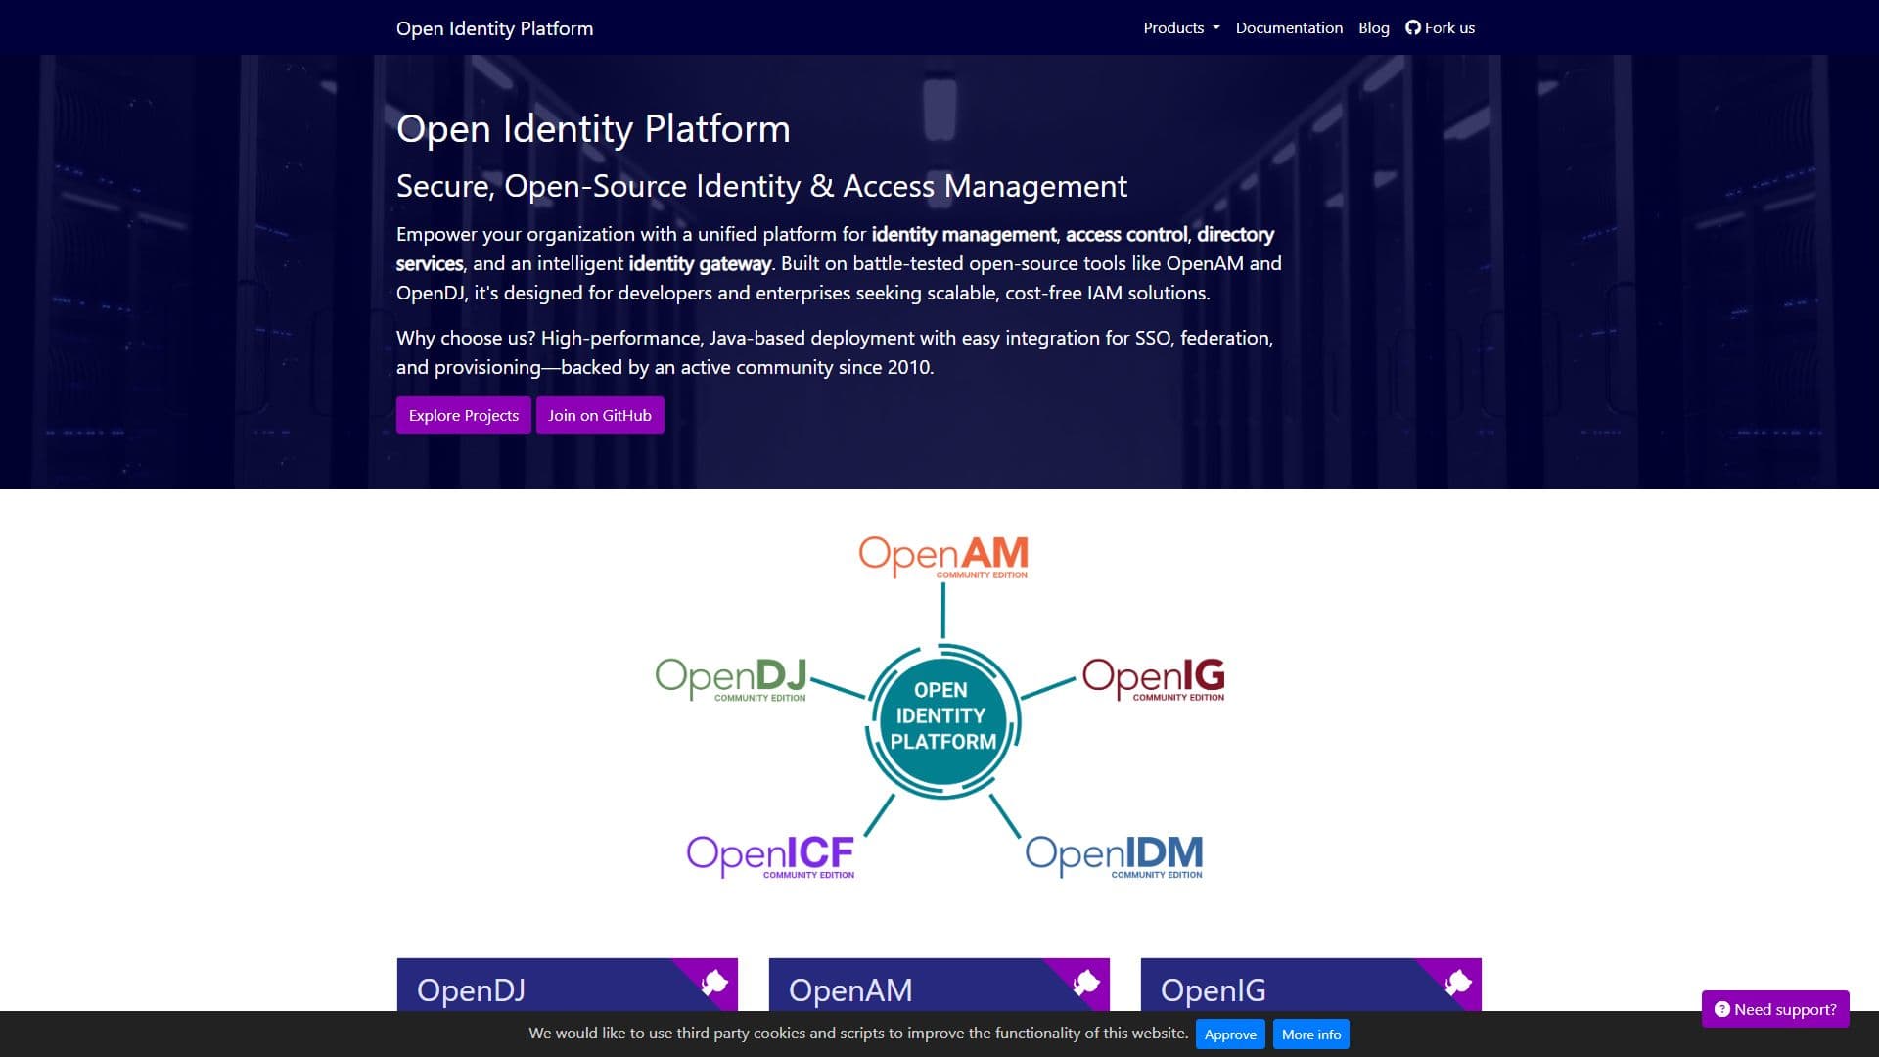Expand the Products dropdown menu
Screen dimensions: 1879x1057
[x=1181, y=27]
